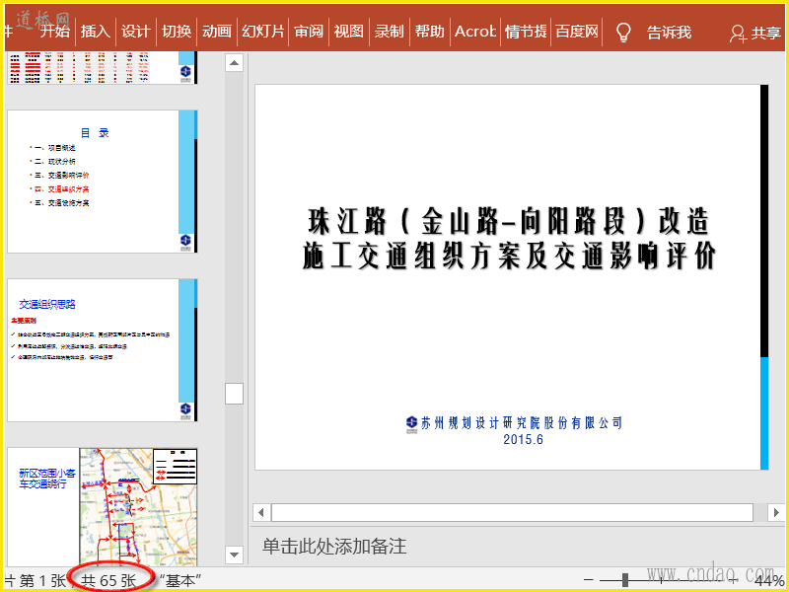The width and height of the screenshot is (789, 592).
Task: Click the thumbnail pane scrollbar thumb
Action: (x=234, y=394)
